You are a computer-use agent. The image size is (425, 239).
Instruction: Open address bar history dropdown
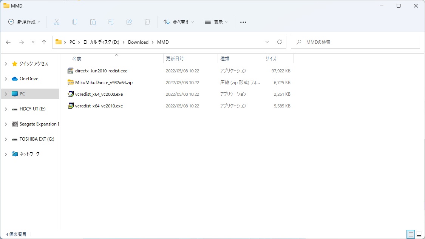point(267,42)
